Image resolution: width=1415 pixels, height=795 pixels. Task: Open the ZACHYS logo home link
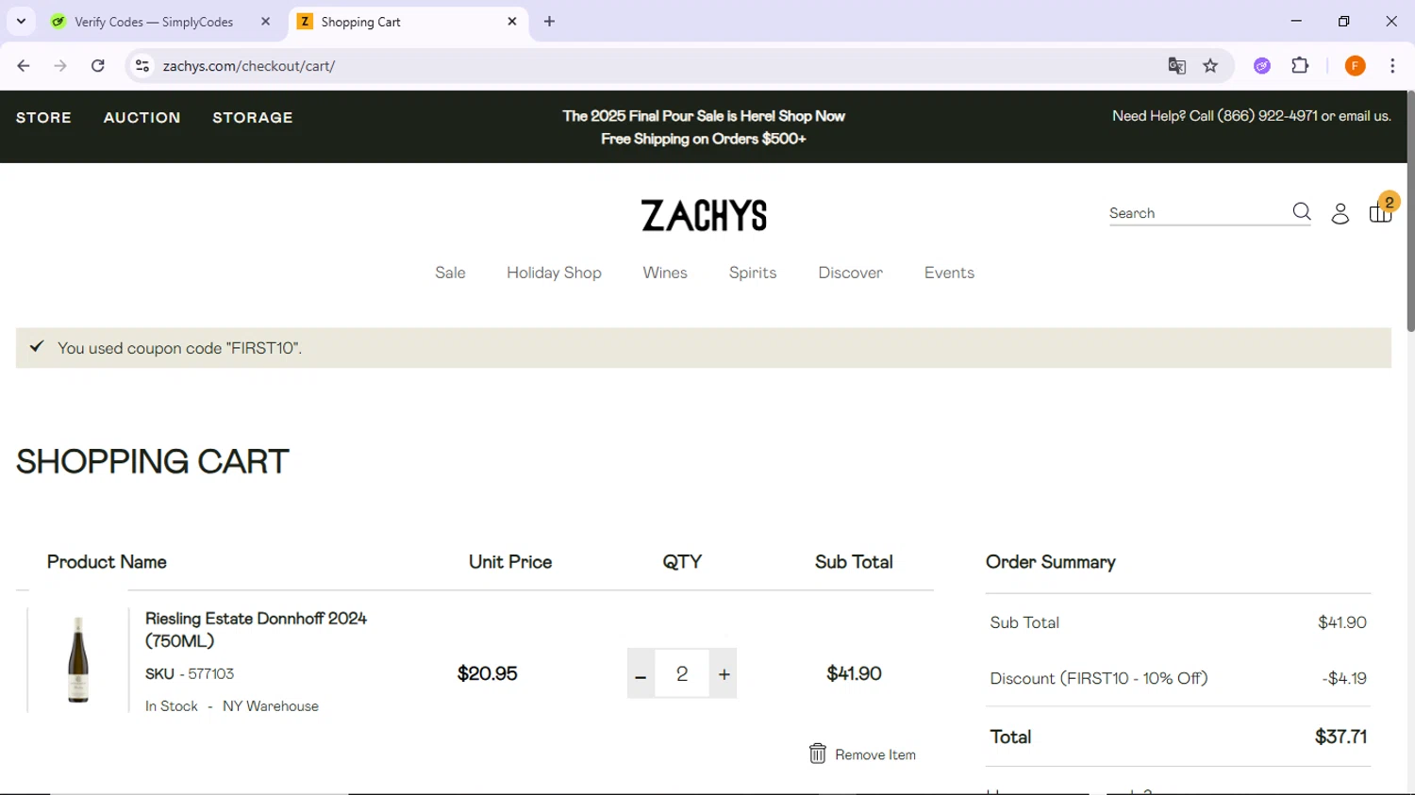[704, 216]
